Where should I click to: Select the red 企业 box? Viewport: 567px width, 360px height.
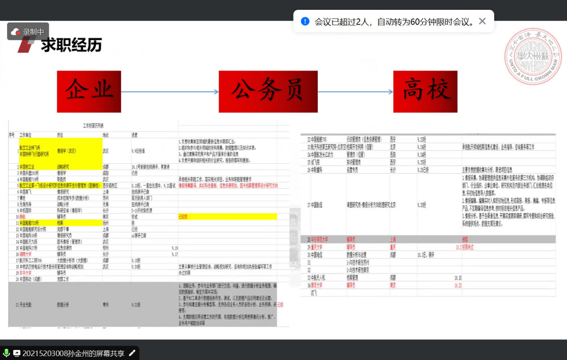(x=89, y=91)
